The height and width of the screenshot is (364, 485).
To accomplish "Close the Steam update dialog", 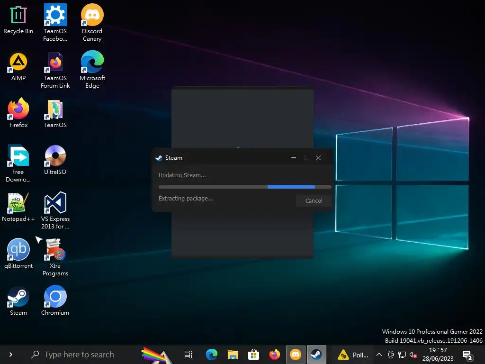I will (x=318, y=158).
